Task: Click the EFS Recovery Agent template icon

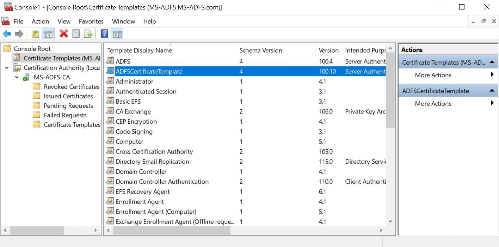Action: 110,191
